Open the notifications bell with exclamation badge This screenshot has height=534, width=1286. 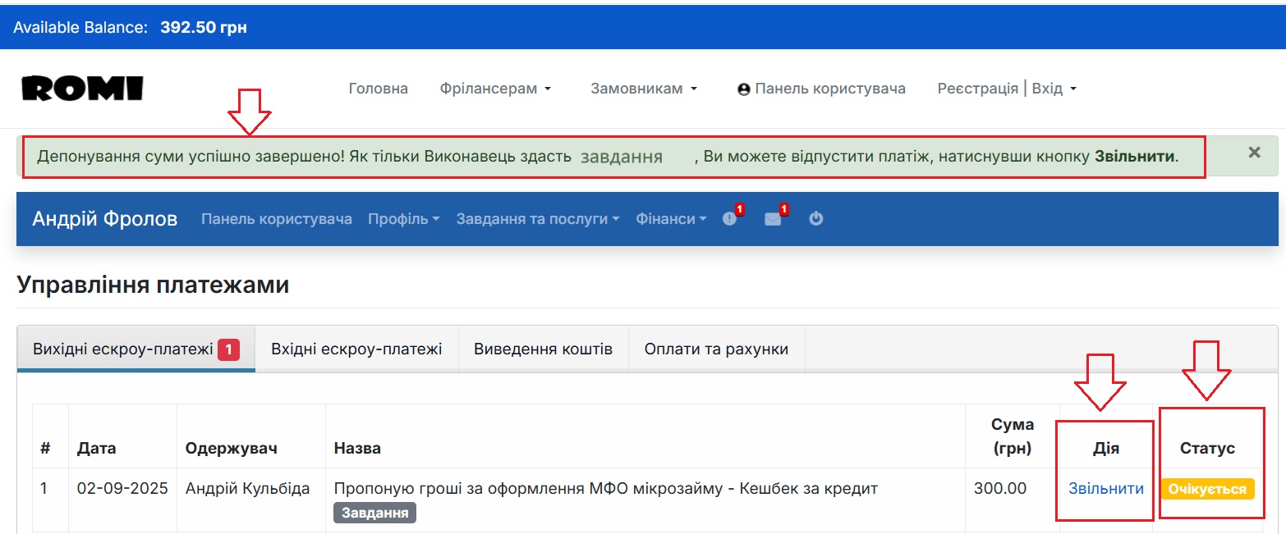click(x=730, y=218)
